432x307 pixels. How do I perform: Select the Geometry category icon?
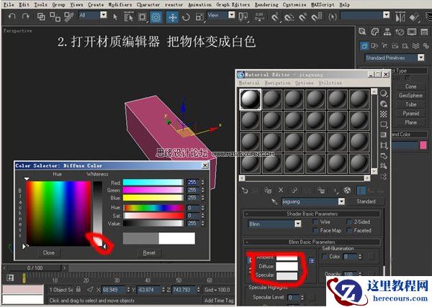[364, 46]
